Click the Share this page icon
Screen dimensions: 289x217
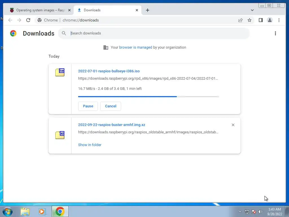coord(240,20)
